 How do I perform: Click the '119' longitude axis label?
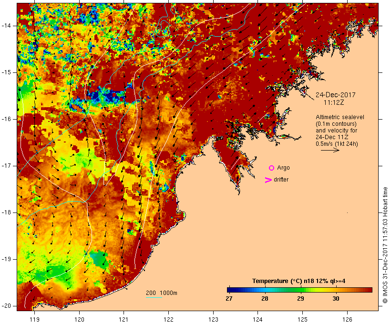click(x=34, y=320)
